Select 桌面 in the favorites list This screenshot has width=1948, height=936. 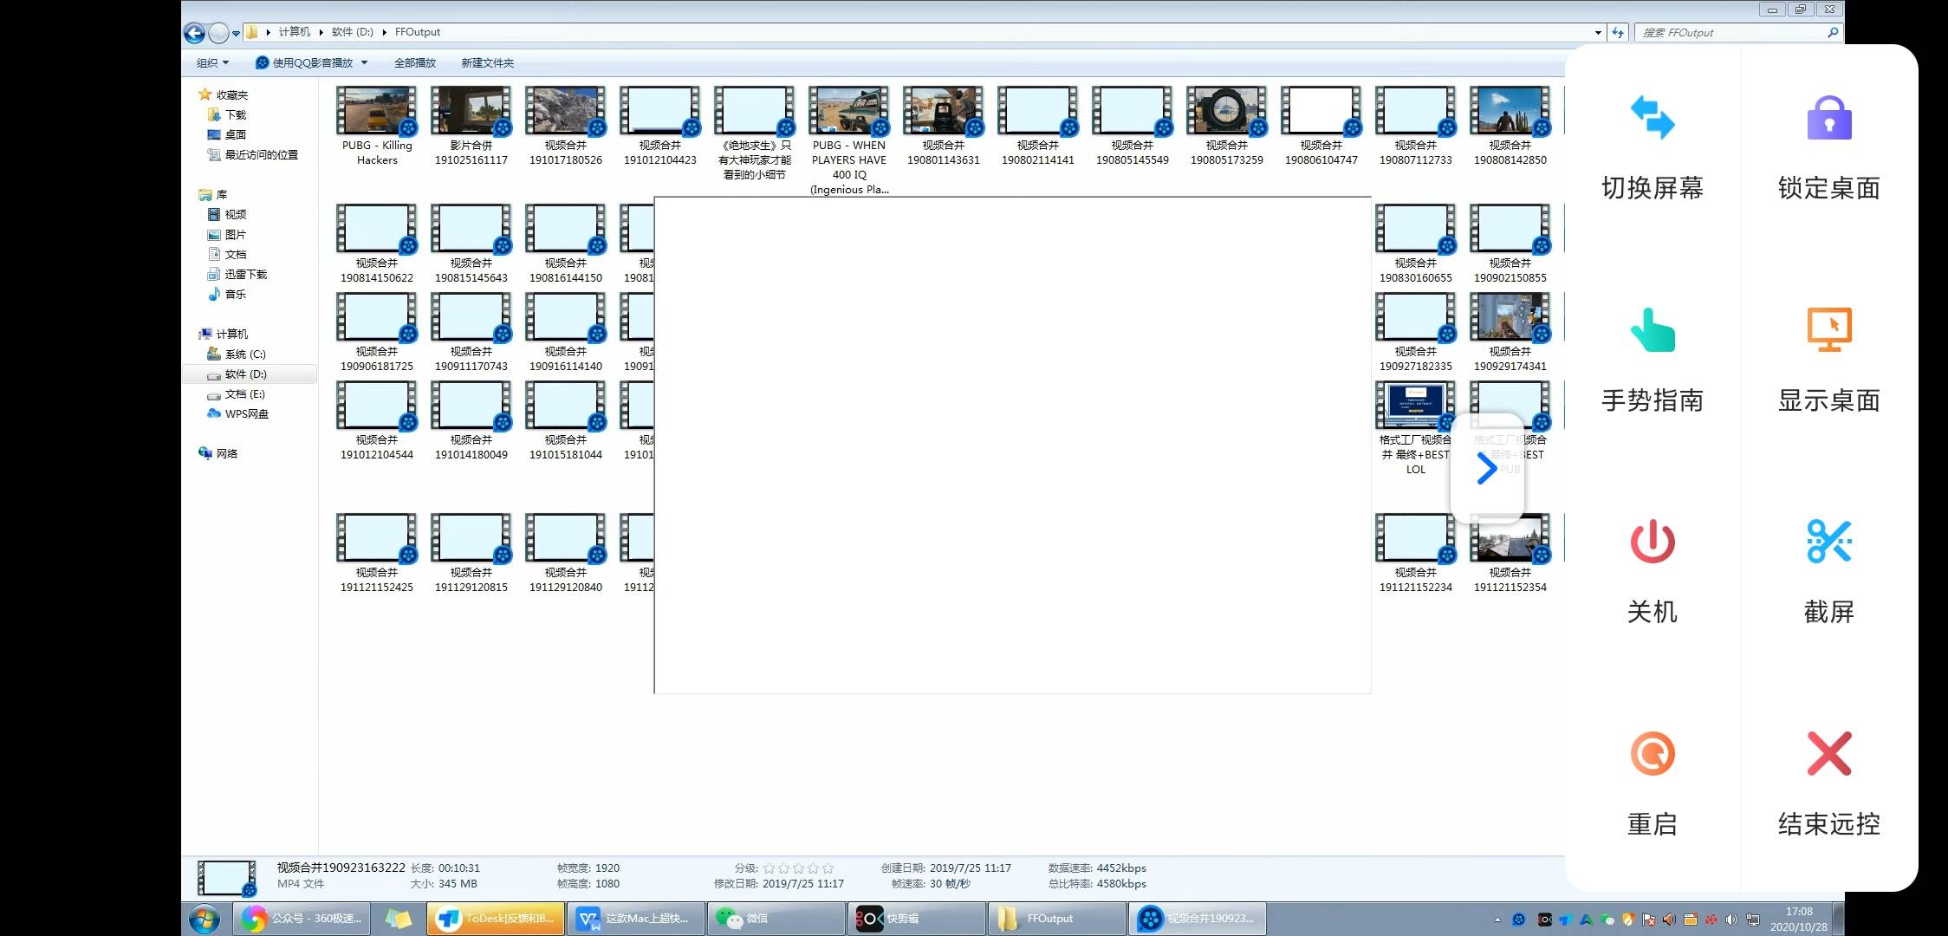click(228, 134)
